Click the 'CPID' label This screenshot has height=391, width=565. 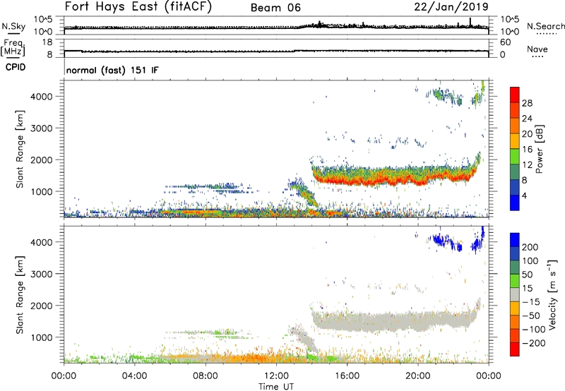pos(16,67)
